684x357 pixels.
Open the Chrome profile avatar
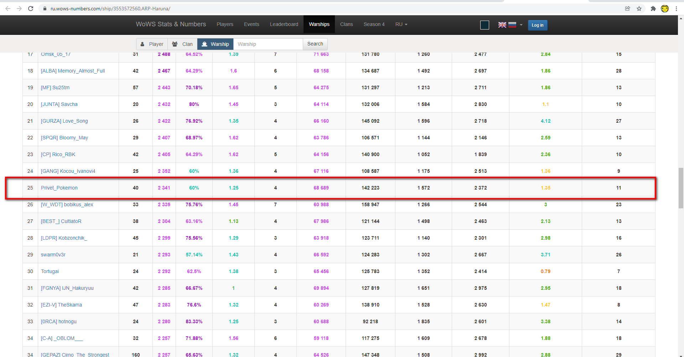pyautogui.click(x=665, y=9)
